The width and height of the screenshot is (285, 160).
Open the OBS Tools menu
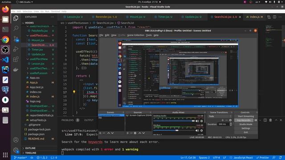click(149, 35)
